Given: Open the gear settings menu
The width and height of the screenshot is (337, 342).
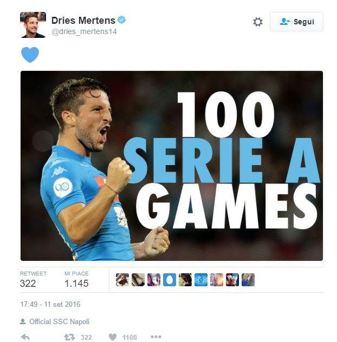Looking at the screenshot, I should 258,22.
